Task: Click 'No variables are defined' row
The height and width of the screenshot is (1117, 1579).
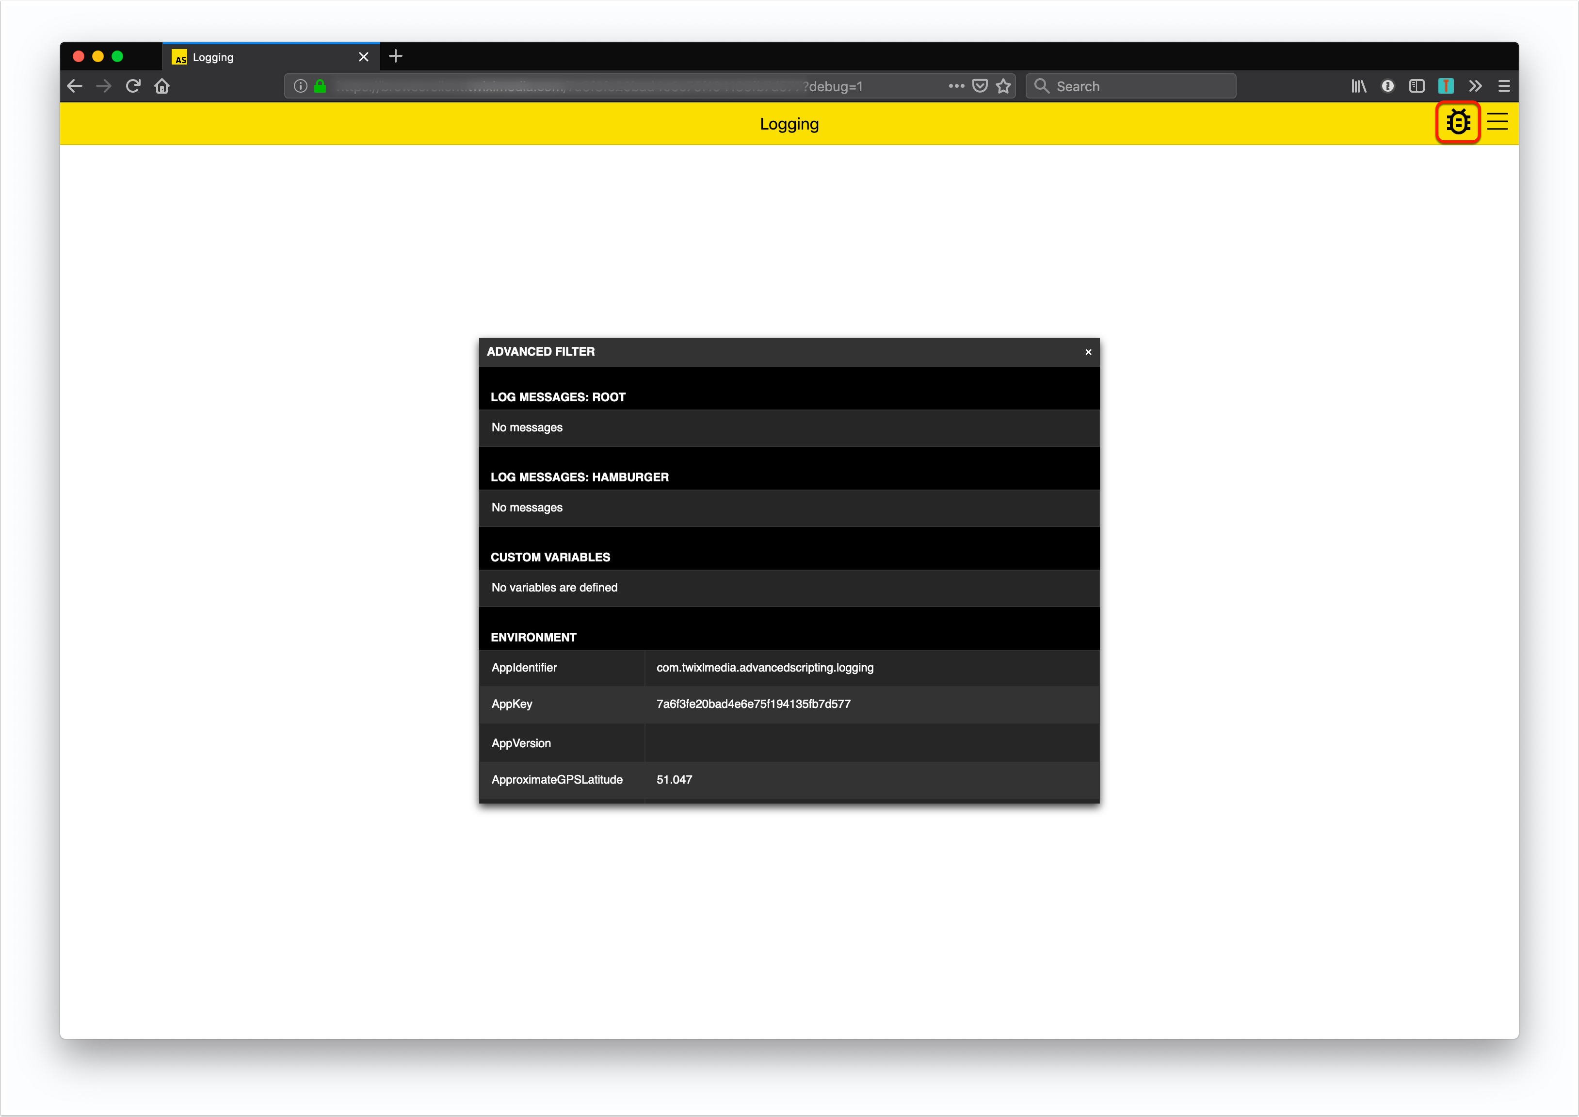Action: click(789, 588)
